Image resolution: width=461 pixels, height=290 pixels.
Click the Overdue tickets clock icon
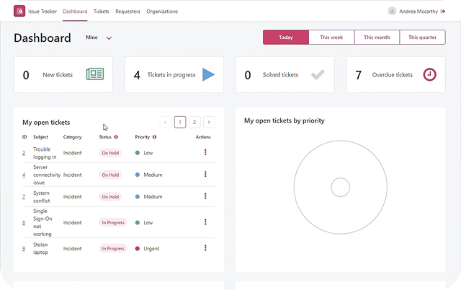429,74
